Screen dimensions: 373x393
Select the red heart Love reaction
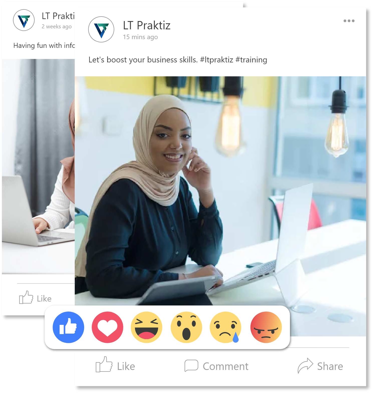107,327
